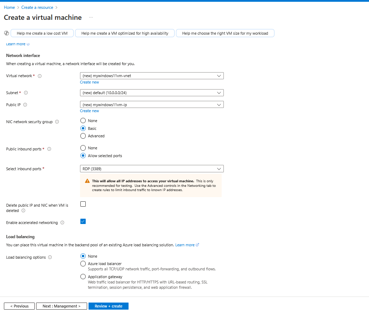Select Allow selected ports option
Screen dimensions: 369x316
click(x=83, y=156)
